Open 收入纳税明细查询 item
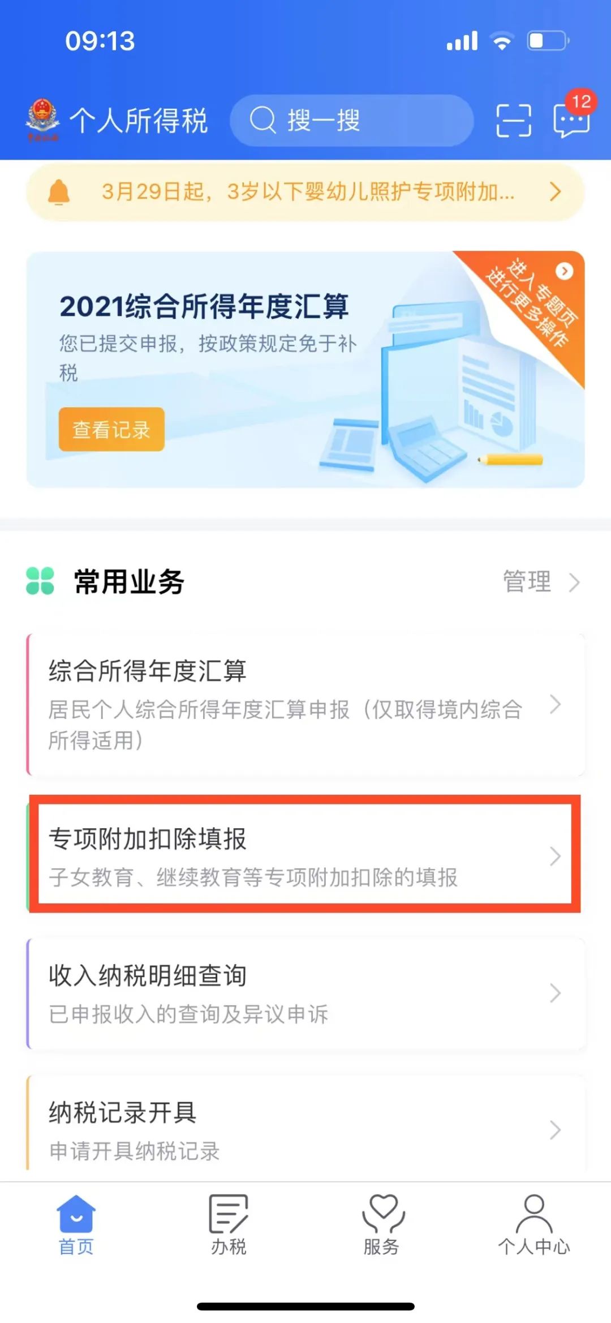Screen dimensions: 611x1323 [305, 994]
